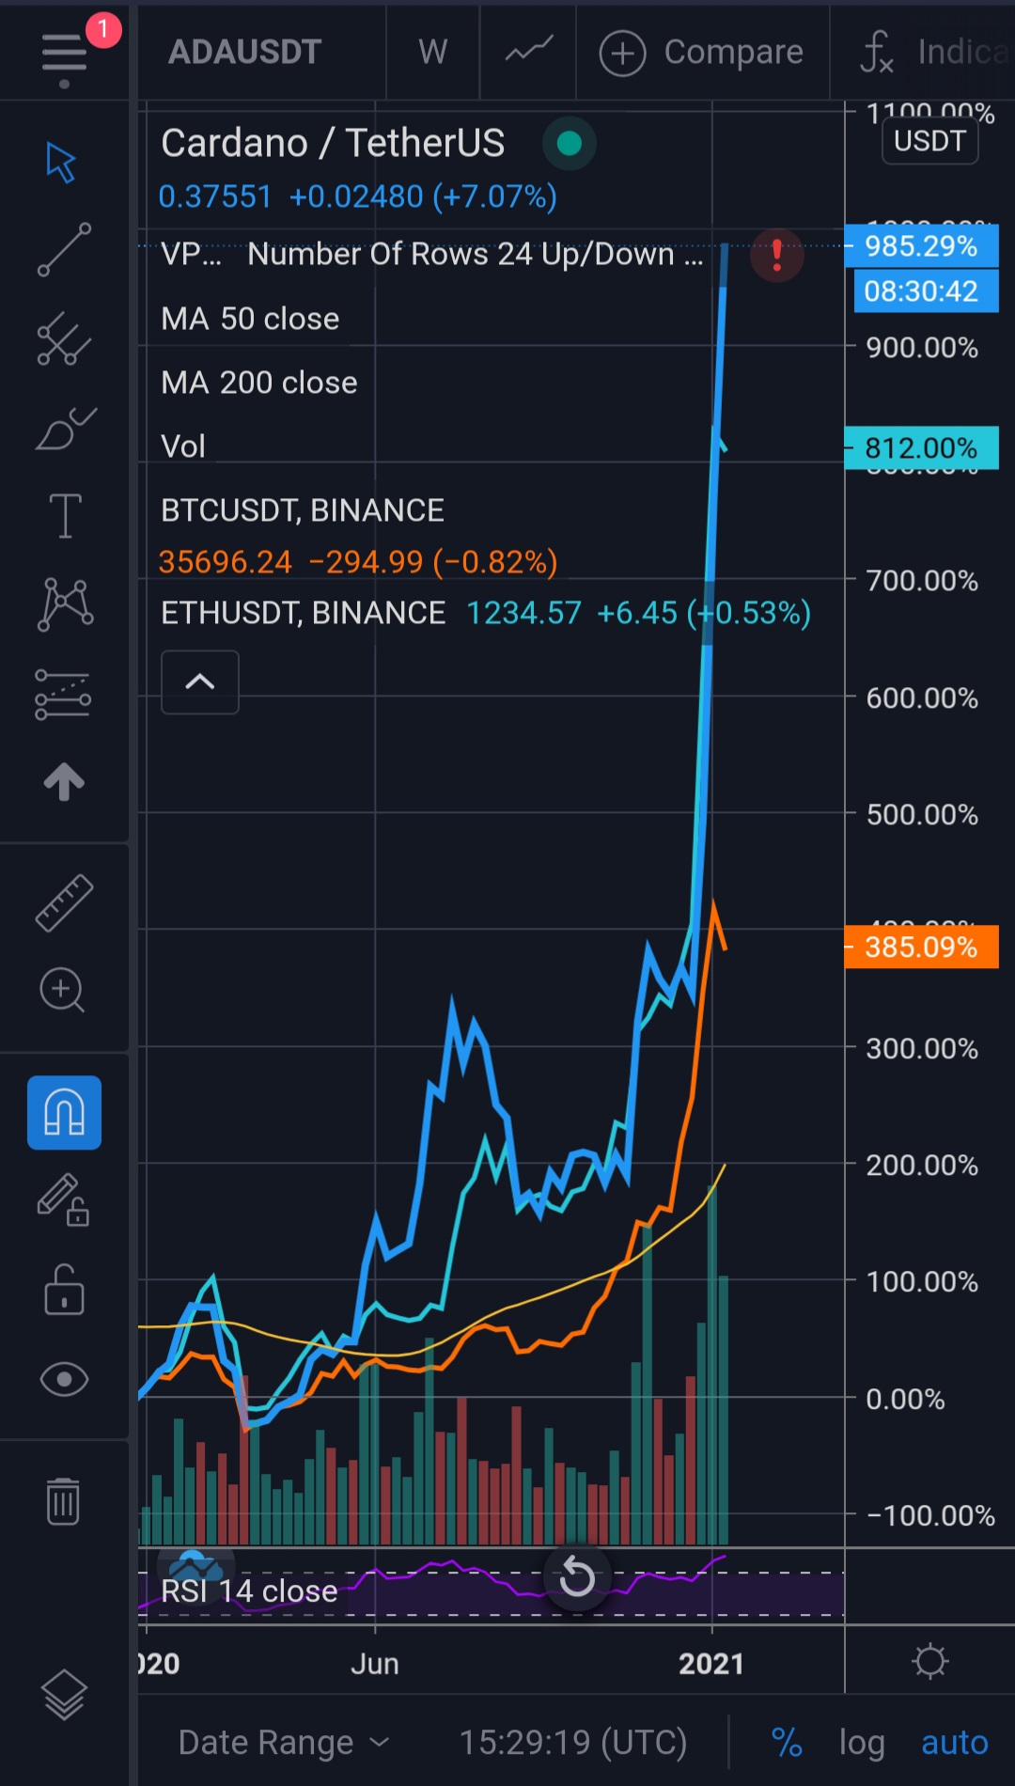This screenshot has height=1786, width=1015.
Task: Click the Compare button
Action: tap(702, 53)
